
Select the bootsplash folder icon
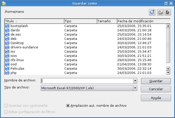(7, 26)
